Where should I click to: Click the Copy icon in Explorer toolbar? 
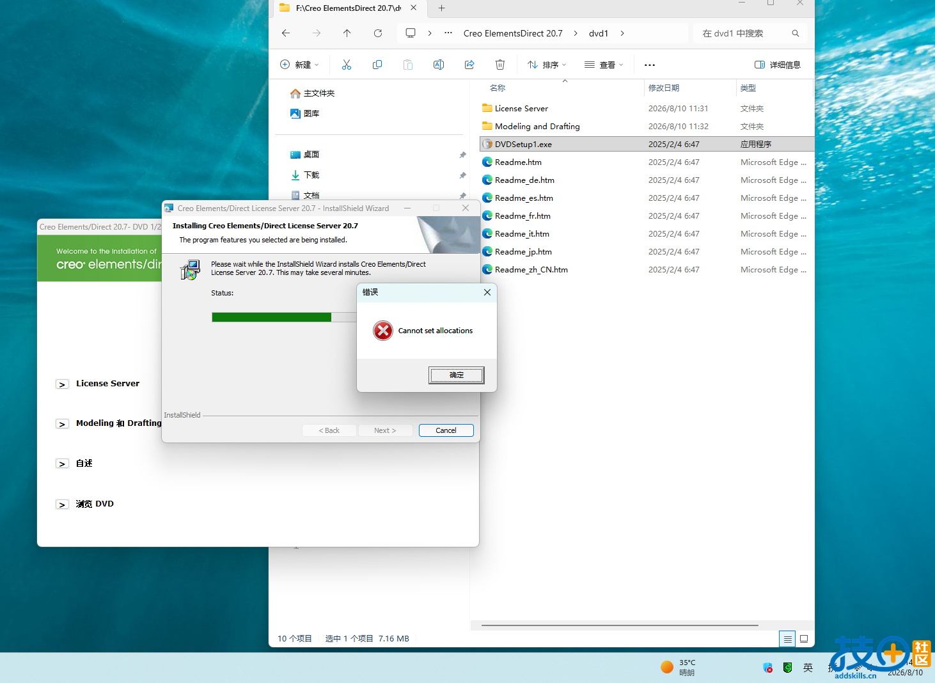pos(377,65)
